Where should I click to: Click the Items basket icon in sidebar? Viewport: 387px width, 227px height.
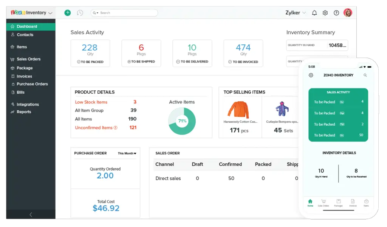point(12,47)
